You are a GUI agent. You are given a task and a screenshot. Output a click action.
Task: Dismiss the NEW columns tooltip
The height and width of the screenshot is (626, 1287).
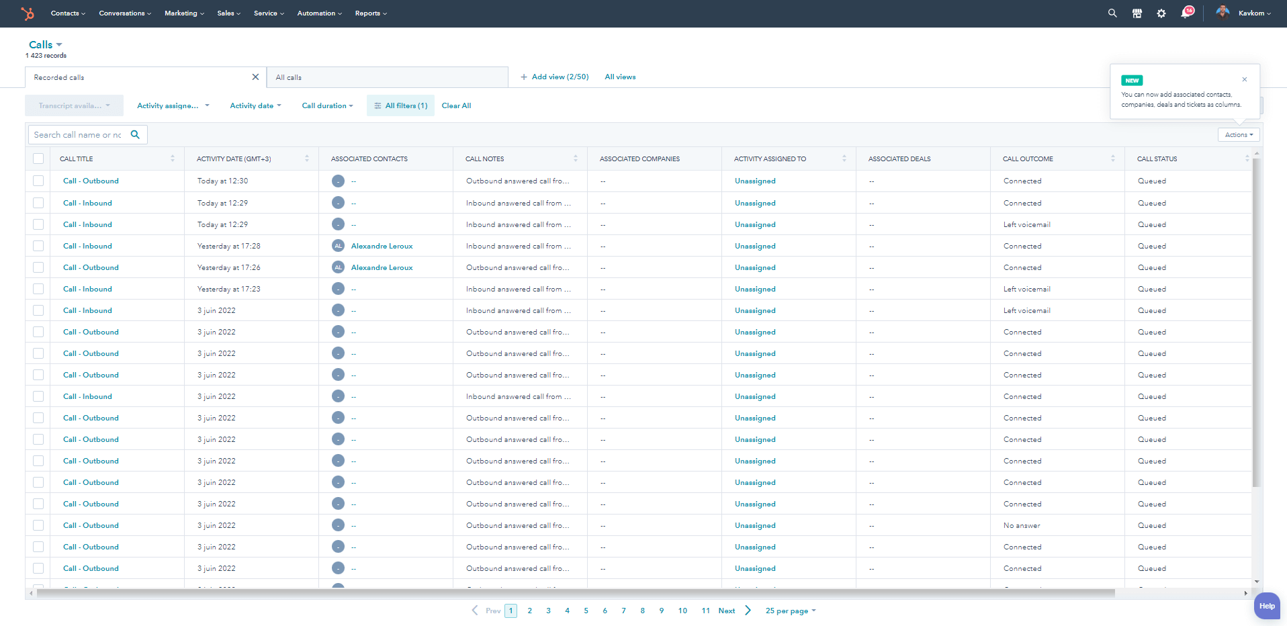tap(1245, 79)
